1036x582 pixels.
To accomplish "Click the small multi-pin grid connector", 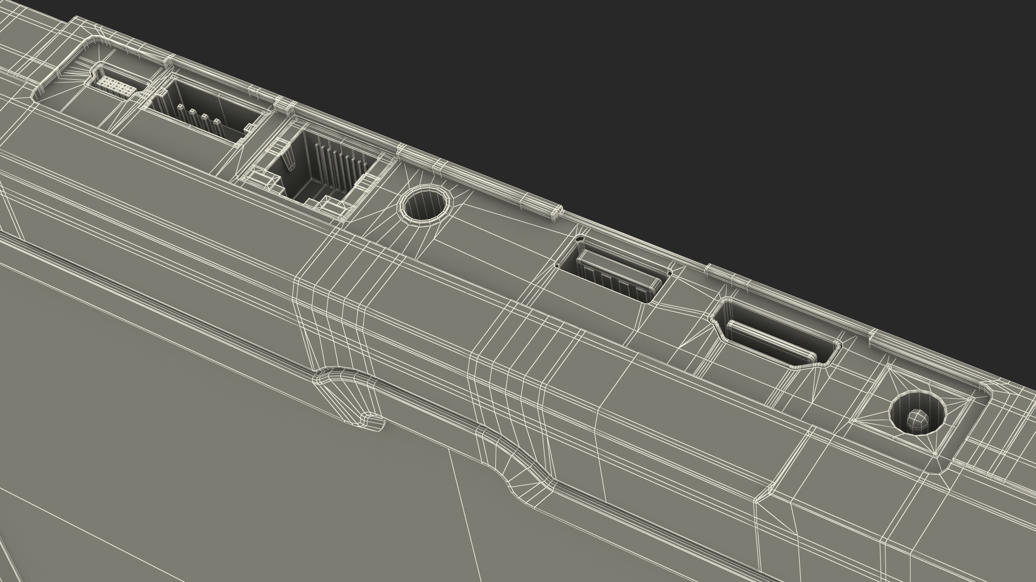I will 117,86.
